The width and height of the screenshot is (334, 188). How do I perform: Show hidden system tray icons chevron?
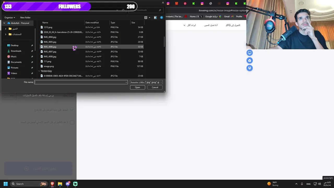(296, 184)
